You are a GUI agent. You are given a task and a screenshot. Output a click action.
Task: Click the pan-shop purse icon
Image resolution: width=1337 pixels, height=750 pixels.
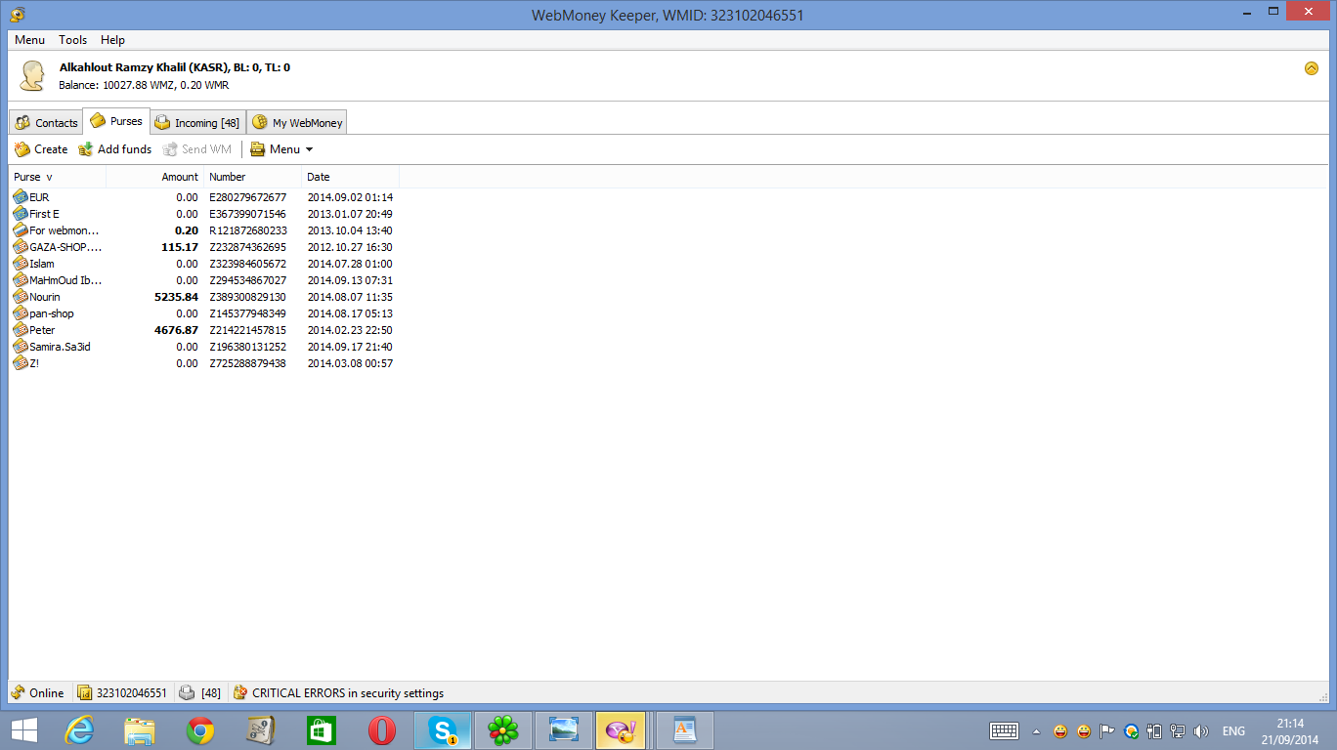(x=21, y=313)
